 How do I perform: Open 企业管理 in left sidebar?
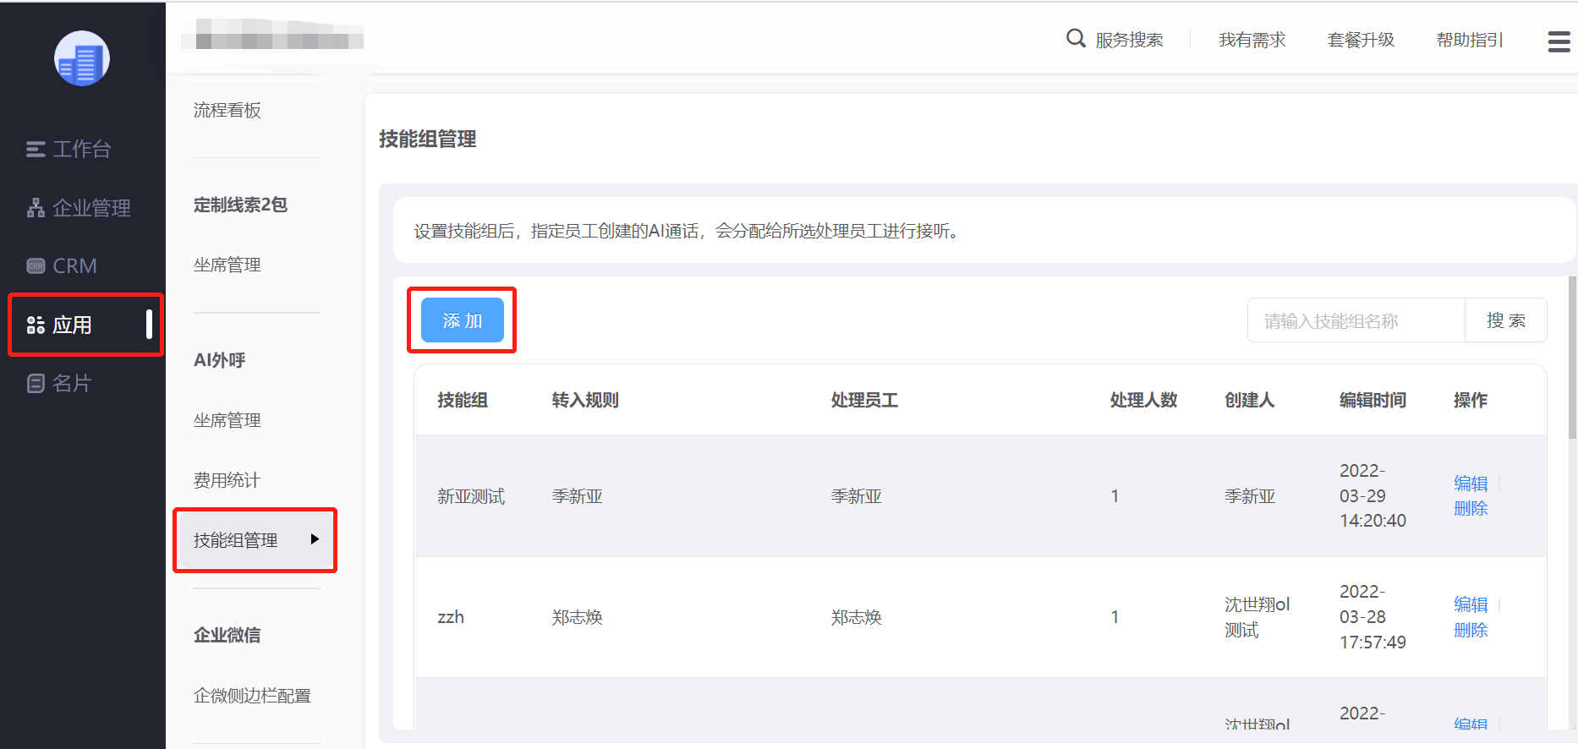pos(79,207)
